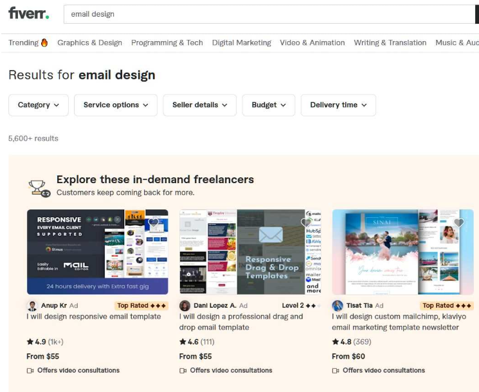Open Anup Kr responsive email gig thumbnail
This screenshot has height=392, width=479.
[x=98, y=252]
